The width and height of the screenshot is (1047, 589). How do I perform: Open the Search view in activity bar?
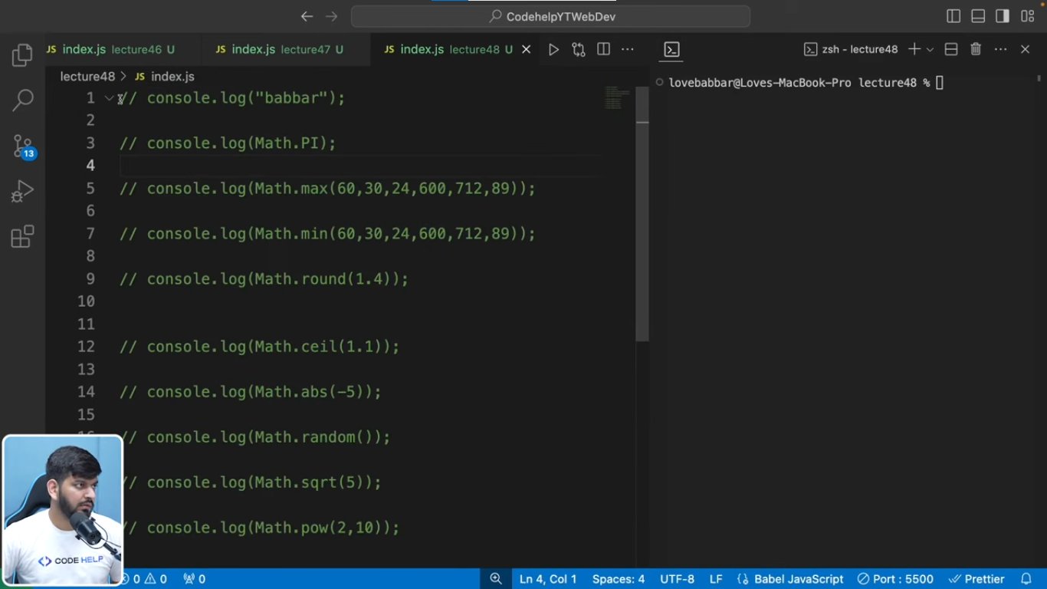[22, 100]
